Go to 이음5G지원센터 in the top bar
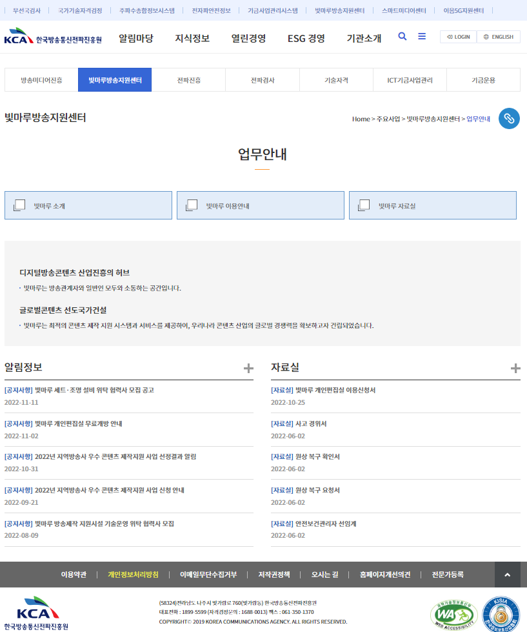 tap(464, 10)
